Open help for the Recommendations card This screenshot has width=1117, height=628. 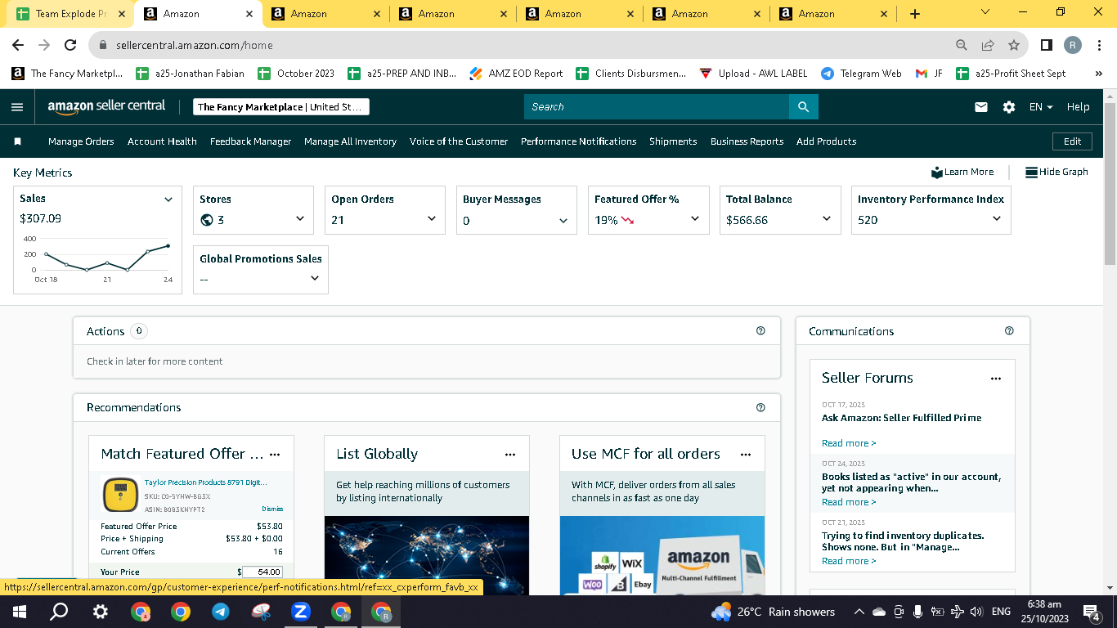pyautogui.click(x=760, y=407)
